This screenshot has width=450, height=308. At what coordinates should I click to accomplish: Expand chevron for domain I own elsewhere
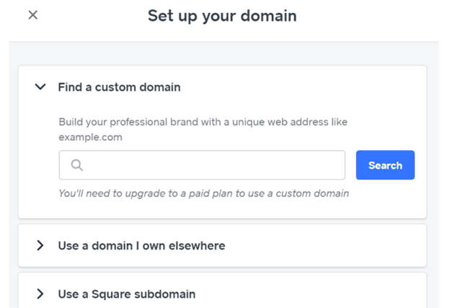coord(40,246)
